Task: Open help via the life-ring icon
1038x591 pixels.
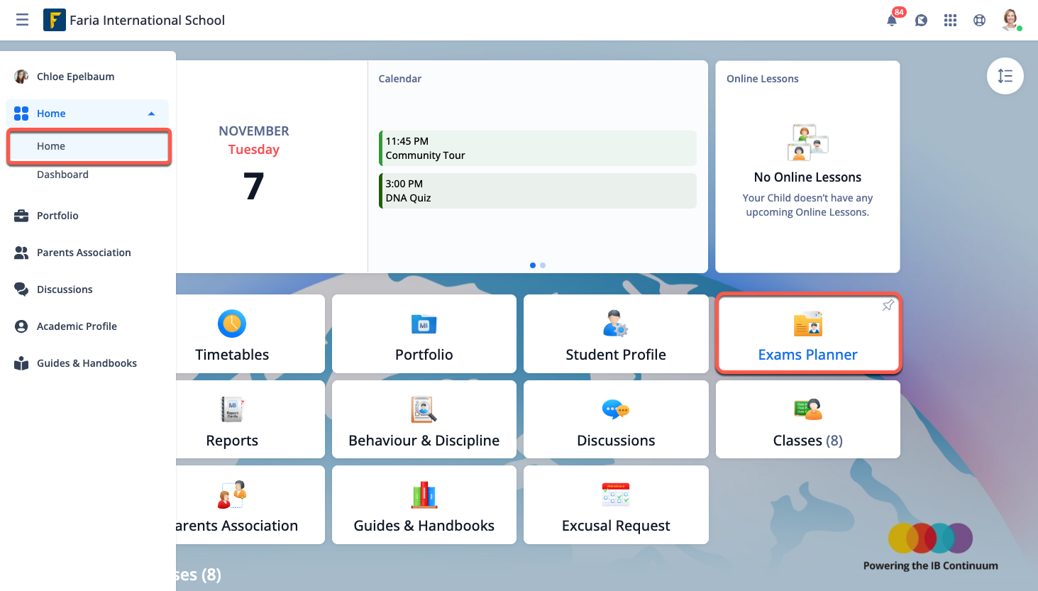Action: [979, 20]
